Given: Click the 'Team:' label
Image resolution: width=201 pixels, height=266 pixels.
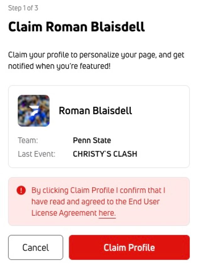Looking at the screenshot, I should coord(28,140).
